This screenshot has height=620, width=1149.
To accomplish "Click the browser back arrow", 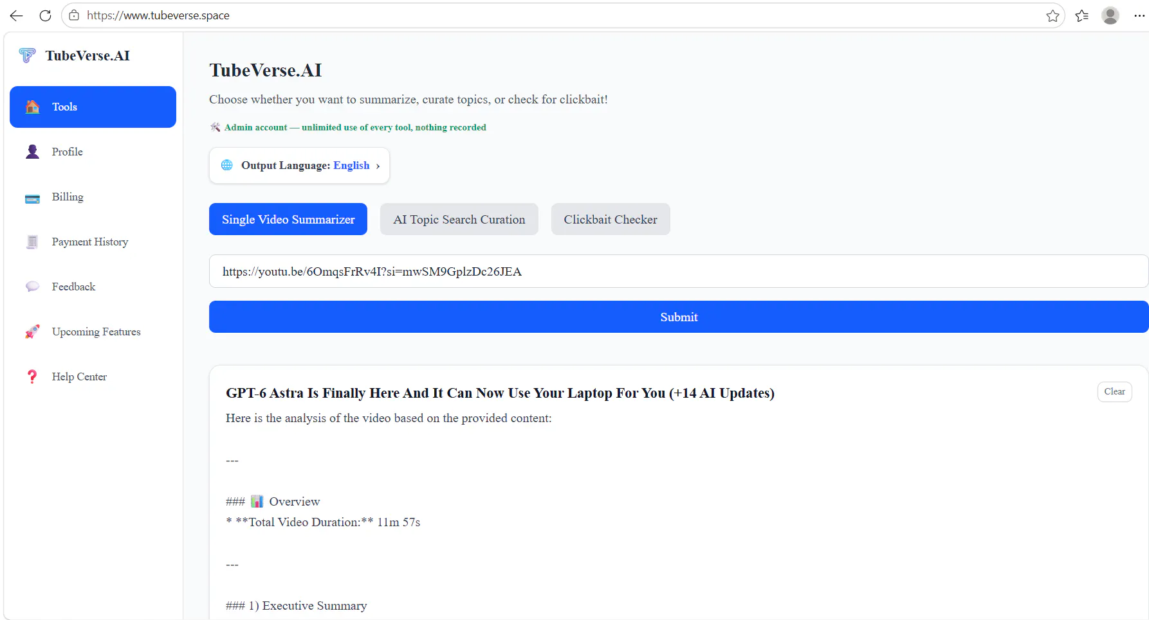I will [17, 15].
